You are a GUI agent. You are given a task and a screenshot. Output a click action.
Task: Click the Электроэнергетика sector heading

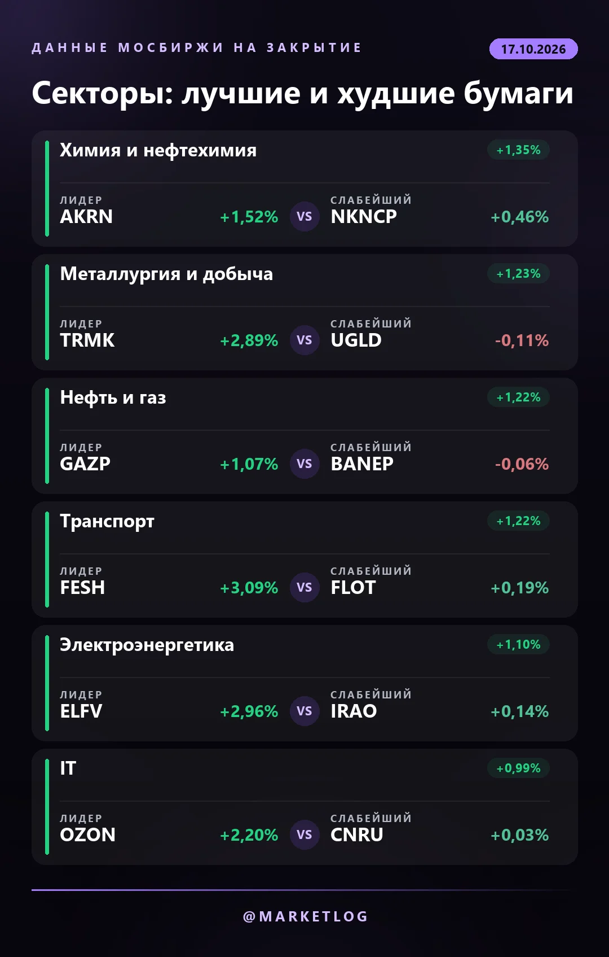point(147,645)
